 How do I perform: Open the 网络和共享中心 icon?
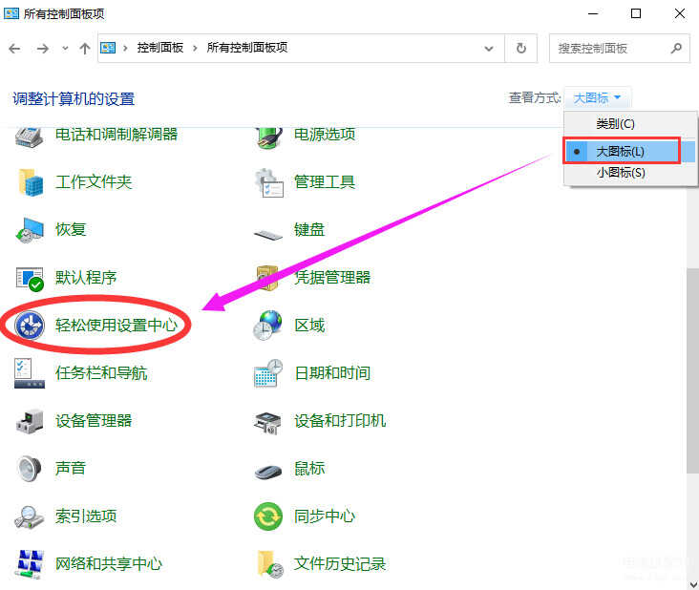click(x=30, y=564)
